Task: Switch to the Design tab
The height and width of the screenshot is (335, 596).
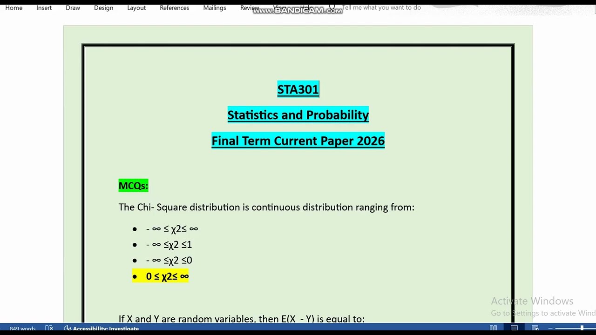Action: (x=103, y=7)
